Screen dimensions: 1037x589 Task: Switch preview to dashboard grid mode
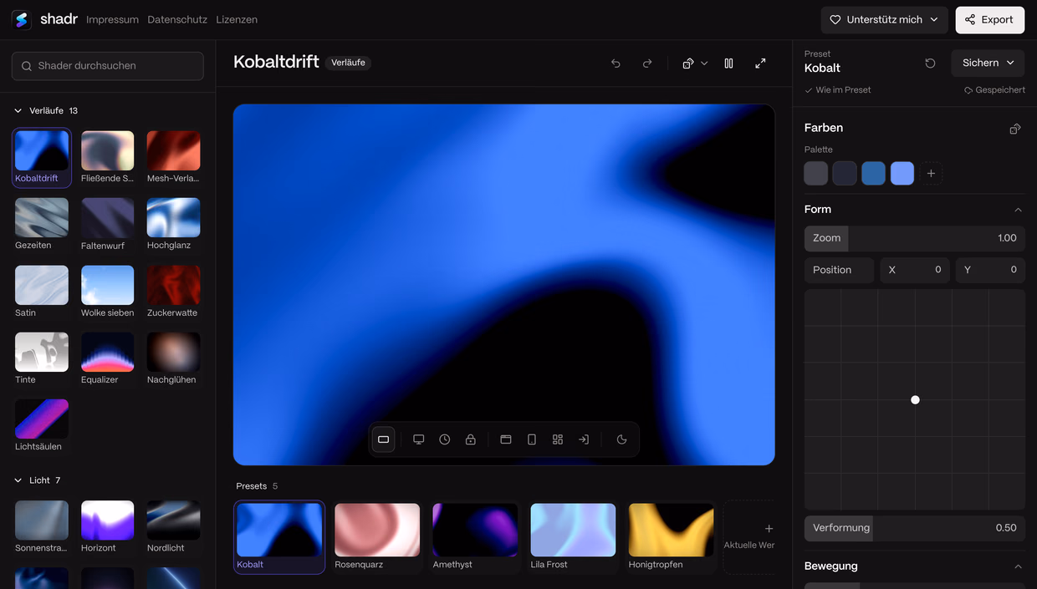point(558,439)
